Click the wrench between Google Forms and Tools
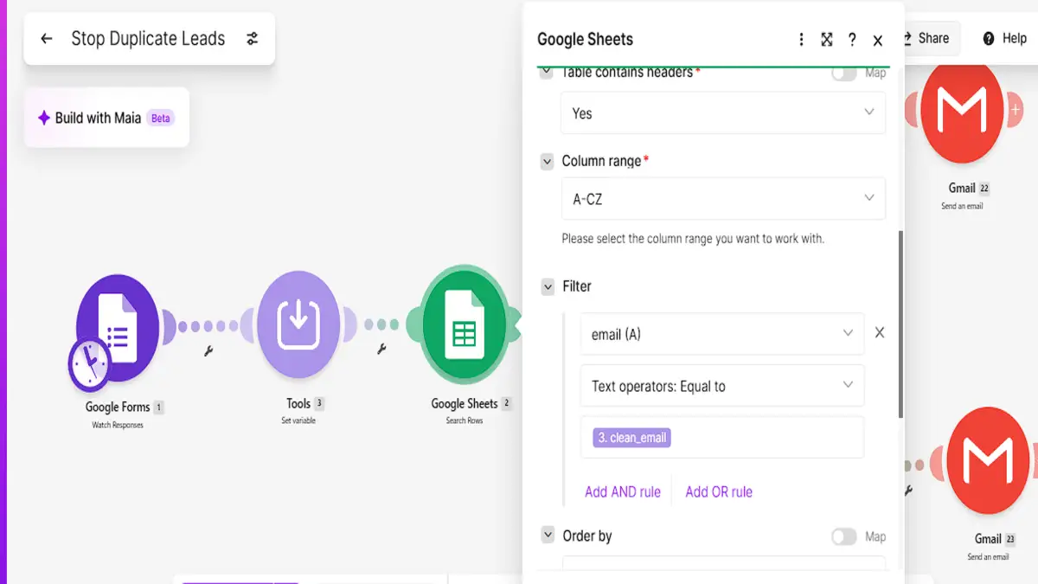Screen dimensions: 1038x584 [x=208, y=350]
